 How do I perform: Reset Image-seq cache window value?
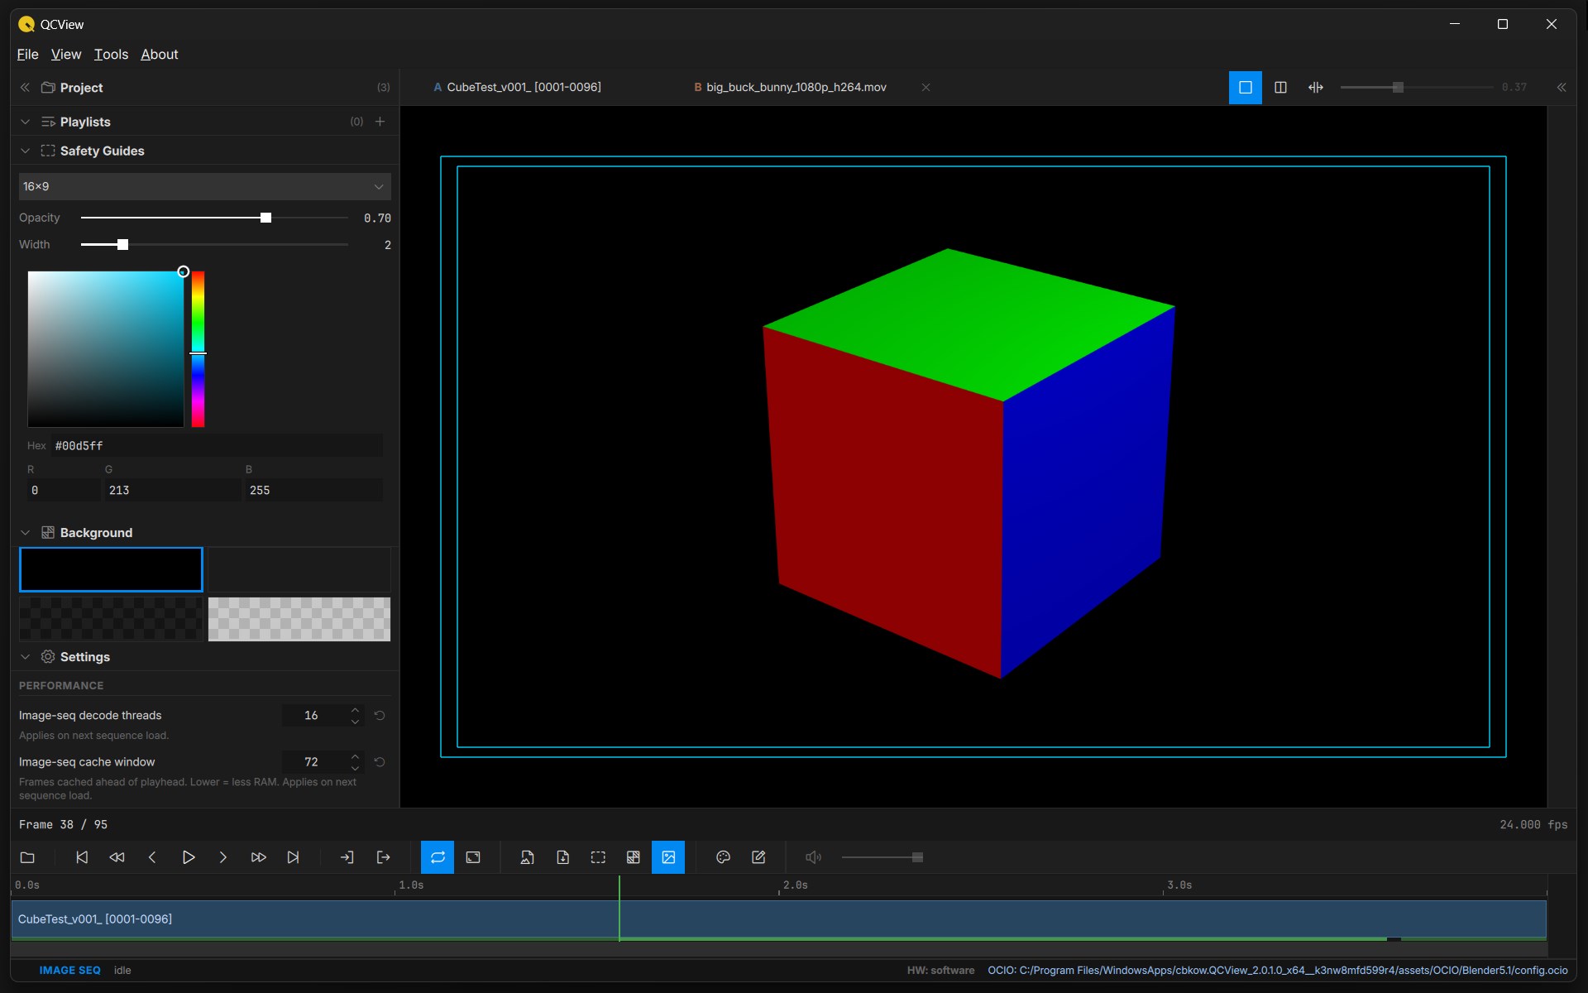click(380, 761)
